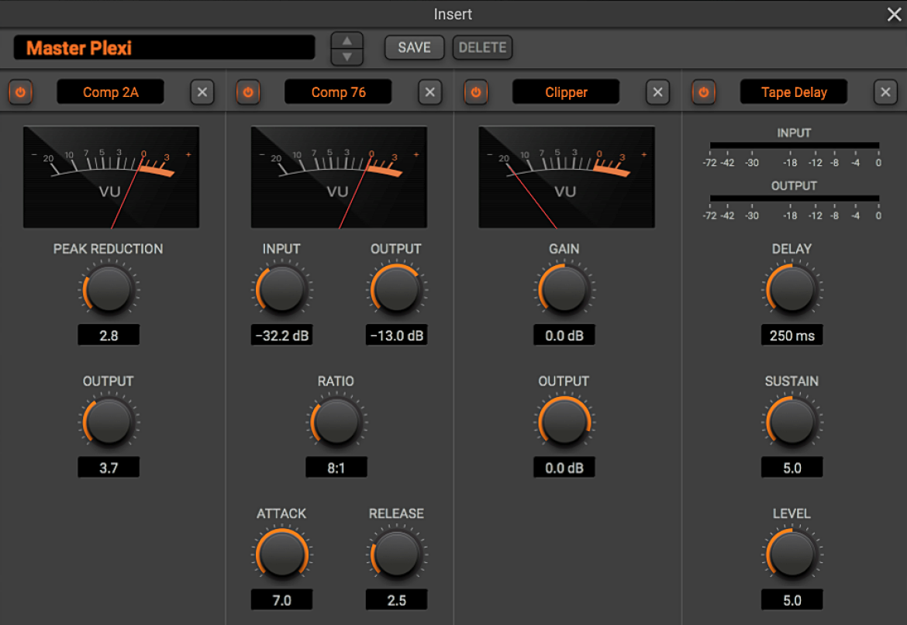Screen dimensions: 907x625
Task: Open the Master Plexi preset name field
Action: 164,47
